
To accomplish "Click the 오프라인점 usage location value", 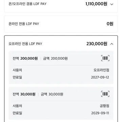I will (x=101, y=70).
